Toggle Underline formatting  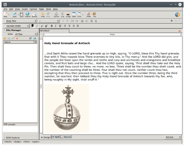pyautogui.click(x=60, y=26)
